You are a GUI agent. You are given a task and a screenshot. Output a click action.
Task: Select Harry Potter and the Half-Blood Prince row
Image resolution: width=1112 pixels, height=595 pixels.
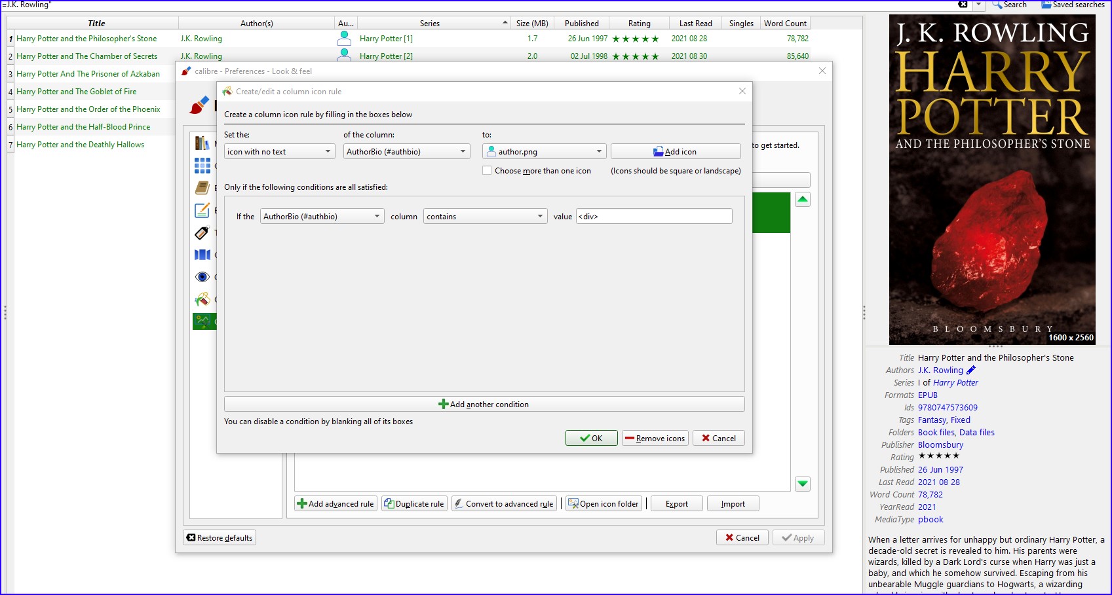[83, 127]
